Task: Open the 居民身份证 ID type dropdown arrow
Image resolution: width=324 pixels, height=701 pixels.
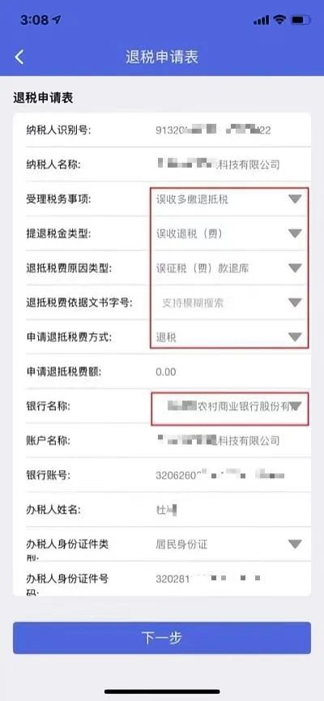Action: 295,544
